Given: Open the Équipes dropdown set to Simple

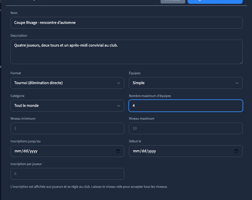Looking at the screenshot, I should coord(186,83).
